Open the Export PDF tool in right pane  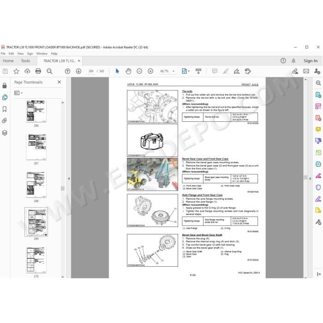coord(318,95)
